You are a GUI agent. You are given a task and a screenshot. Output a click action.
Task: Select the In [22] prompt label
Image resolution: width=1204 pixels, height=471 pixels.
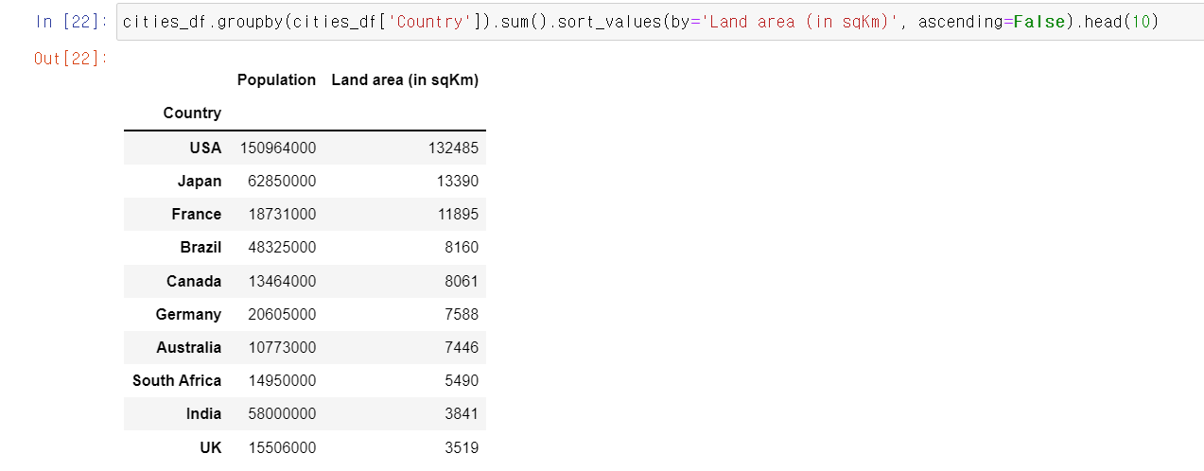72,21
